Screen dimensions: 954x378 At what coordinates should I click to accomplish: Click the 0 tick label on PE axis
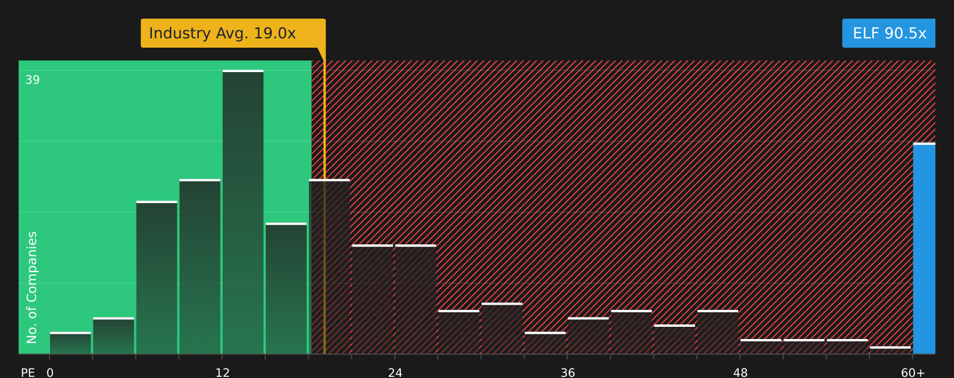(50, 373)
